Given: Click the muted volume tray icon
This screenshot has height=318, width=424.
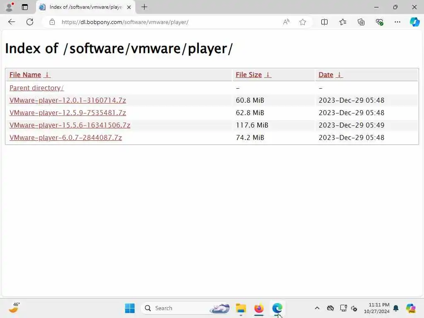Looking at the screenshot, I should coord(354,308).
